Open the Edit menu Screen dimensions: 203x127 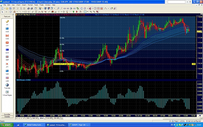tap(9, 5)
